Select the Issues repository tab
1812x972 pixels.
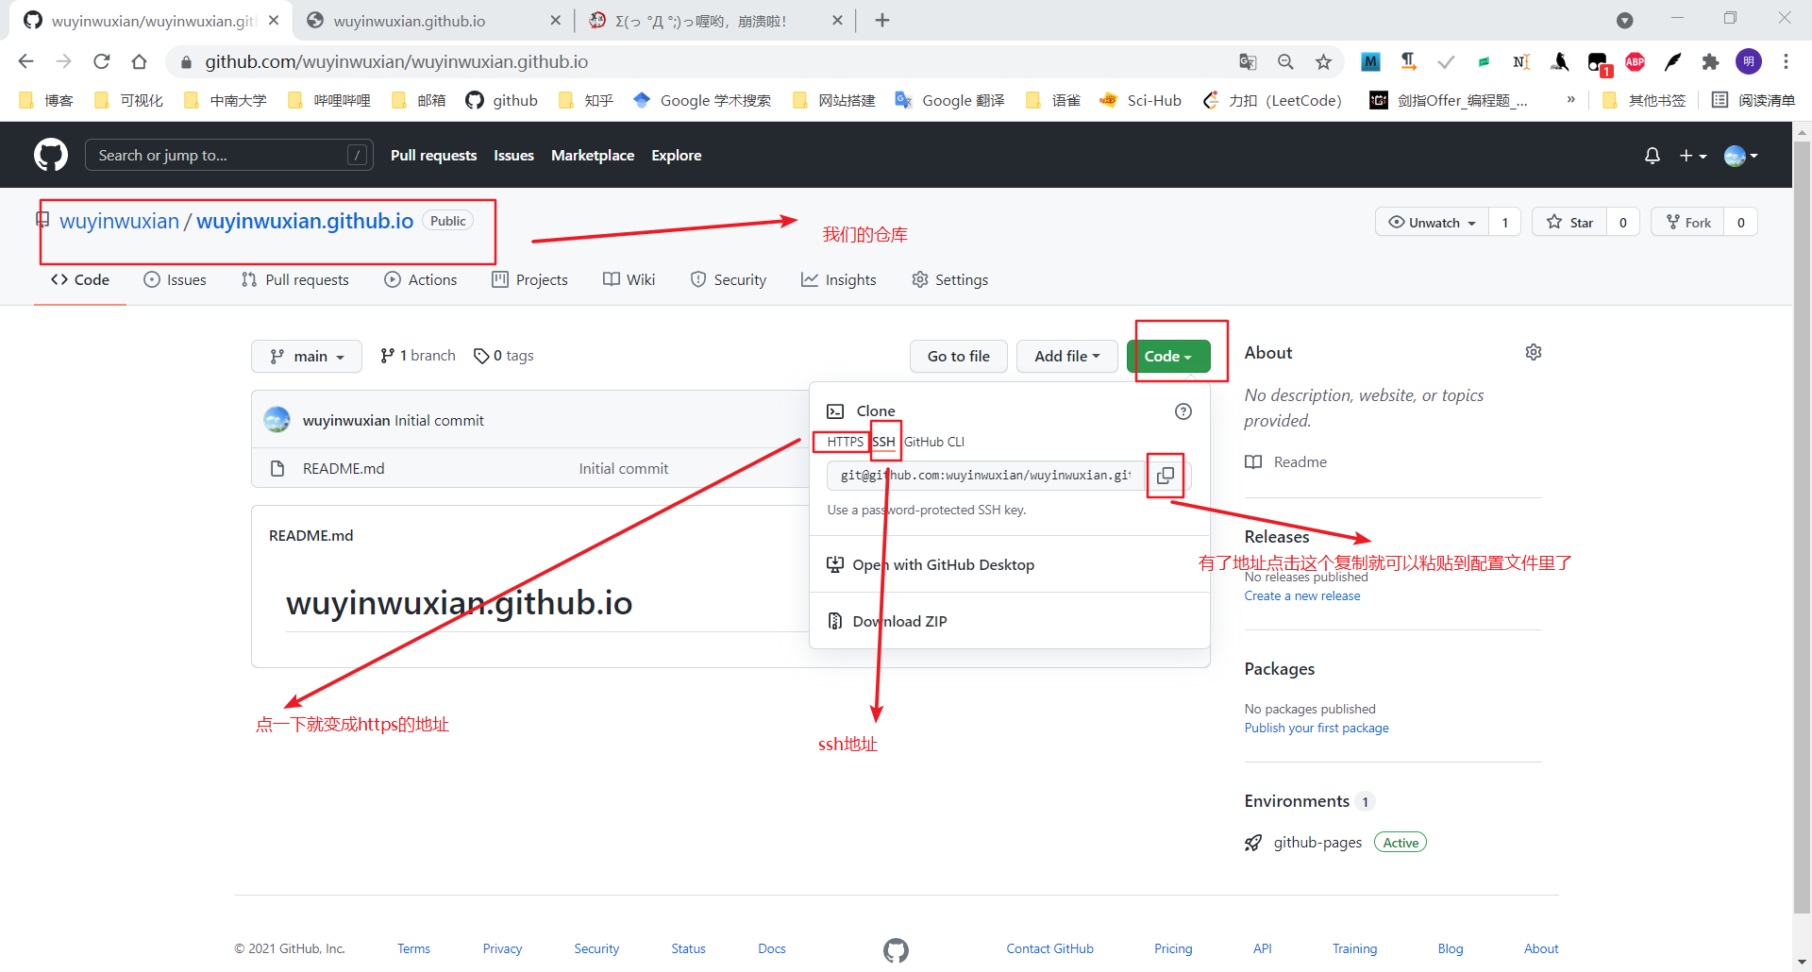pyautogui.click(x=175, y=279)
